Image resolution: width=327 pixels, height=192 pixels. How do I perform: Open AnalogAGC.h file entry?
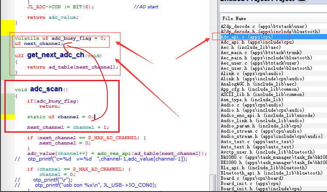[258, 84]
